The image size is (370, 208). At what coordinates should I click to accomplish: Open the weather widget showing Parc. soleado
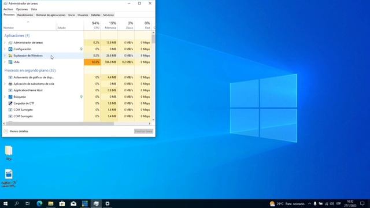coord(287,203)
